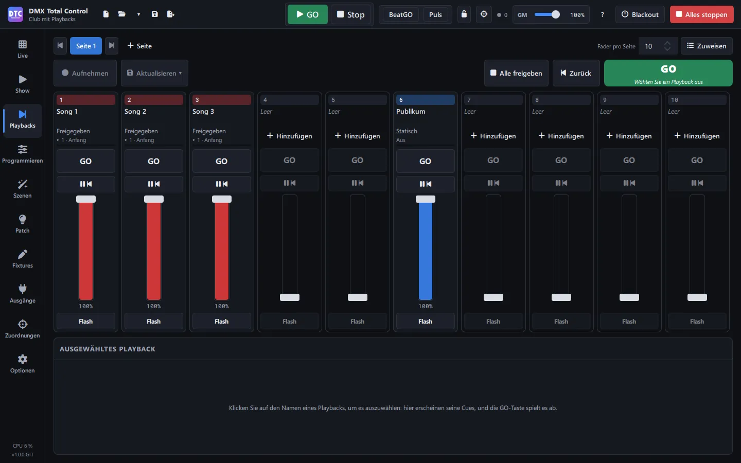
Task: Add a new page with Seite
Action: click(139, 46)
